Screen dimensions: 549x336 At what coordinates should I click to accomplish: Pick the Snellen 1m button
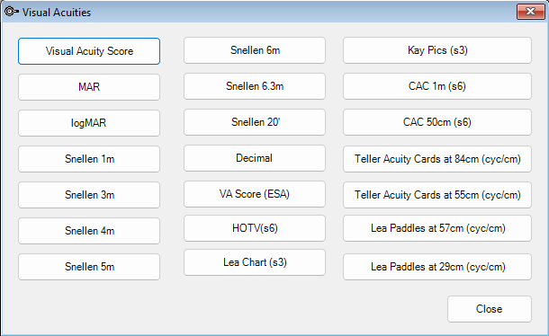click(89, 159)
